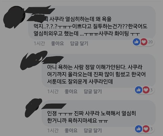Viewport: 163px width, 136px height.
Task: Tap 좋아요 under the '인정' reply
Action: point(71,131)
